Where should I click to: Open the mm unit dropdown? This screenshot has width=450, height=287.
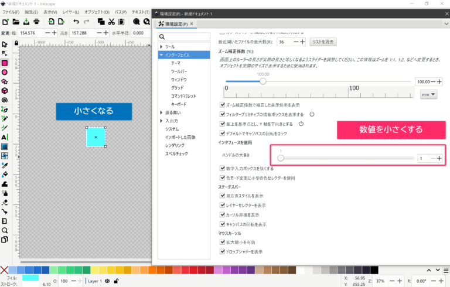pos(429,94)
